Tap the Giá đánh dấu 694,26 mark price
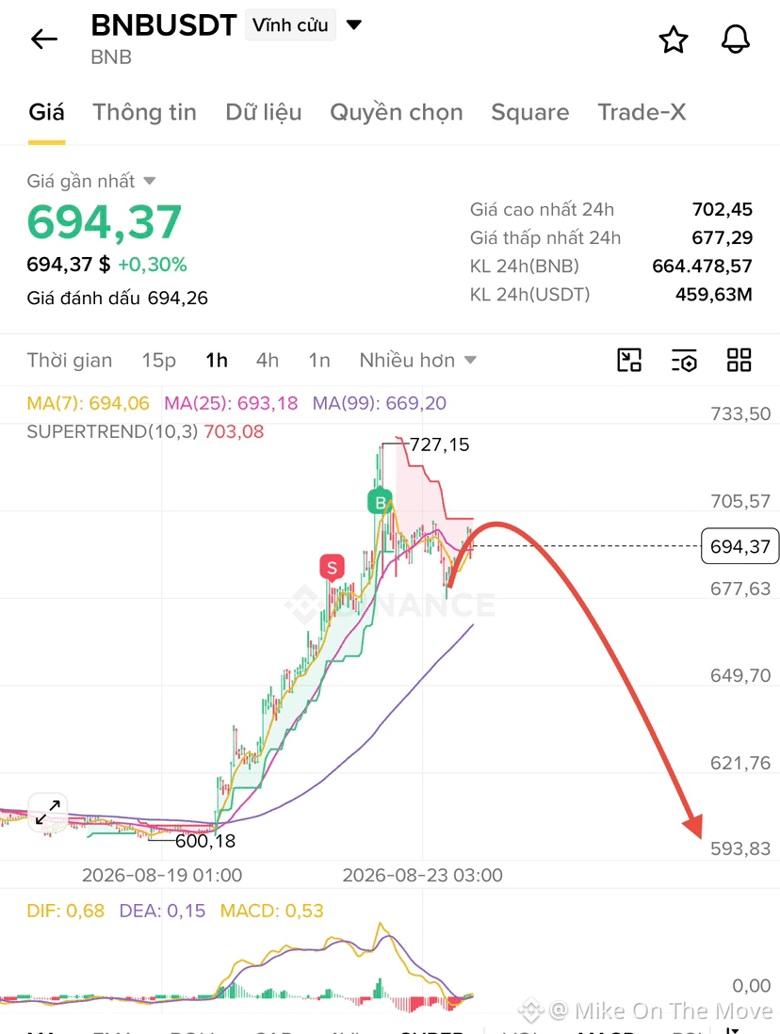 (x=118, y=299)
